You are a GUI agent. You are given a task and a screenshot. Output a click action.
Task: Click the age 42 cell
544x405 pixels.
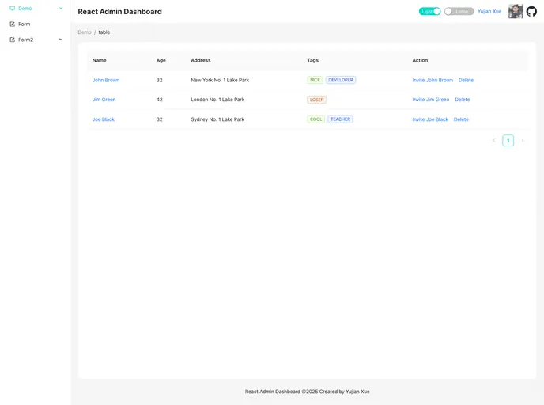pyautogui.click(x=159, y=100)
